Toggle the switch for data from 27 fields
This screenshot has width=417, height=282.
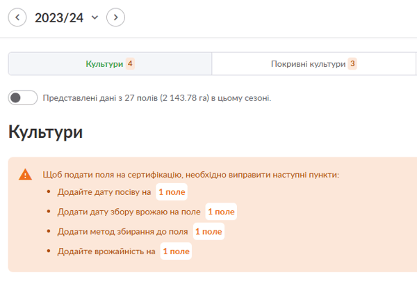point(22,98)
